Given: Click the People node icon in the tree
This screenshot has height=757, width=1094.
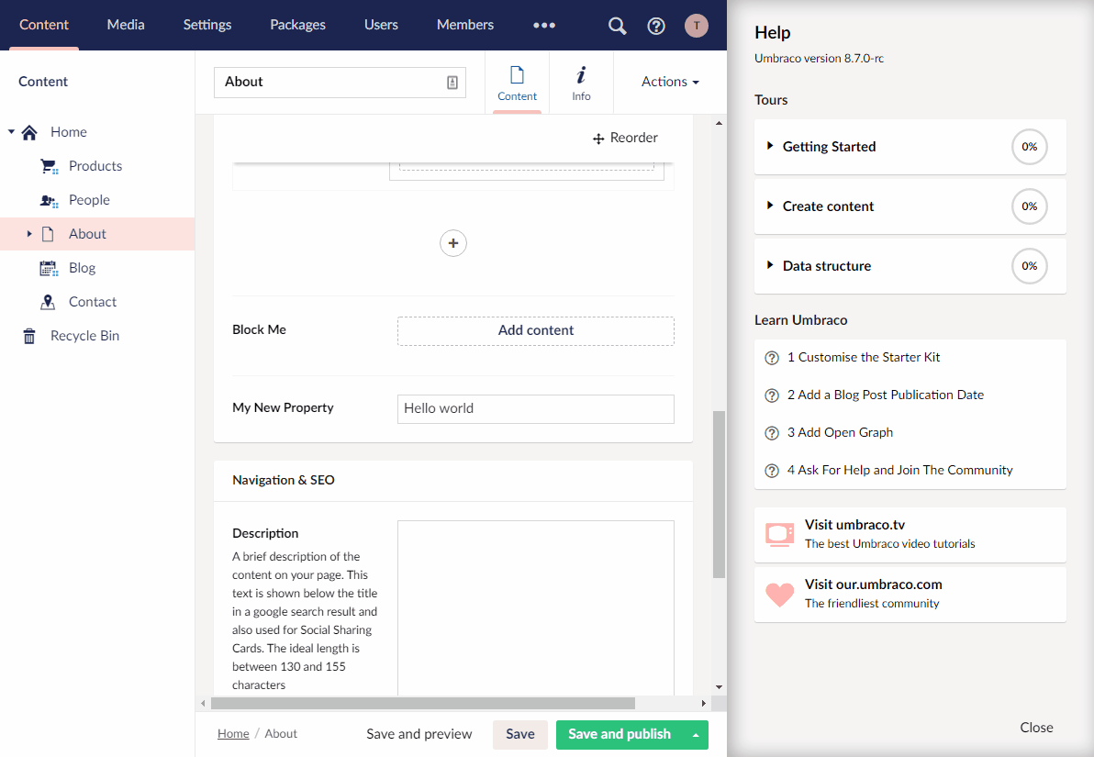Looking at the screenshot, I should 48,199.
